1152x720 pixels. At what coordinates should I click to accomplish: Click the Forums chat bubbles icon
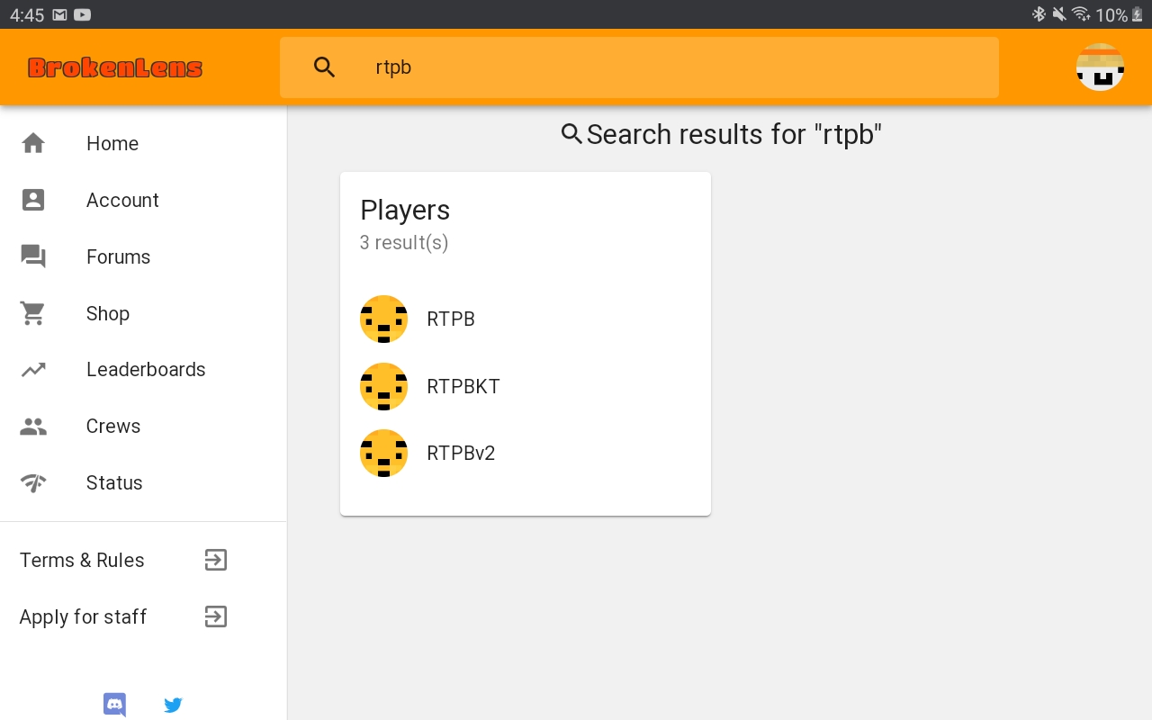pos(33,256)
